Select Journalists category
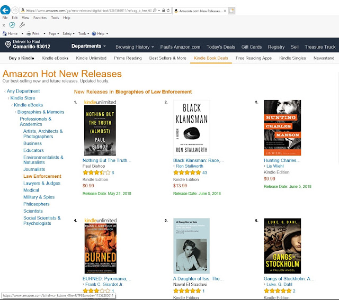This screenshot has height=300, width=339. pos(34,169)
